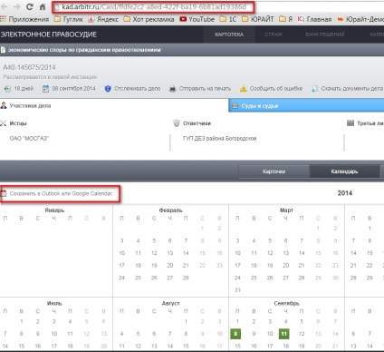Switch view to Календарь
Screen dimensions: 384x352
pyautogui.click(x=344, y=171)
